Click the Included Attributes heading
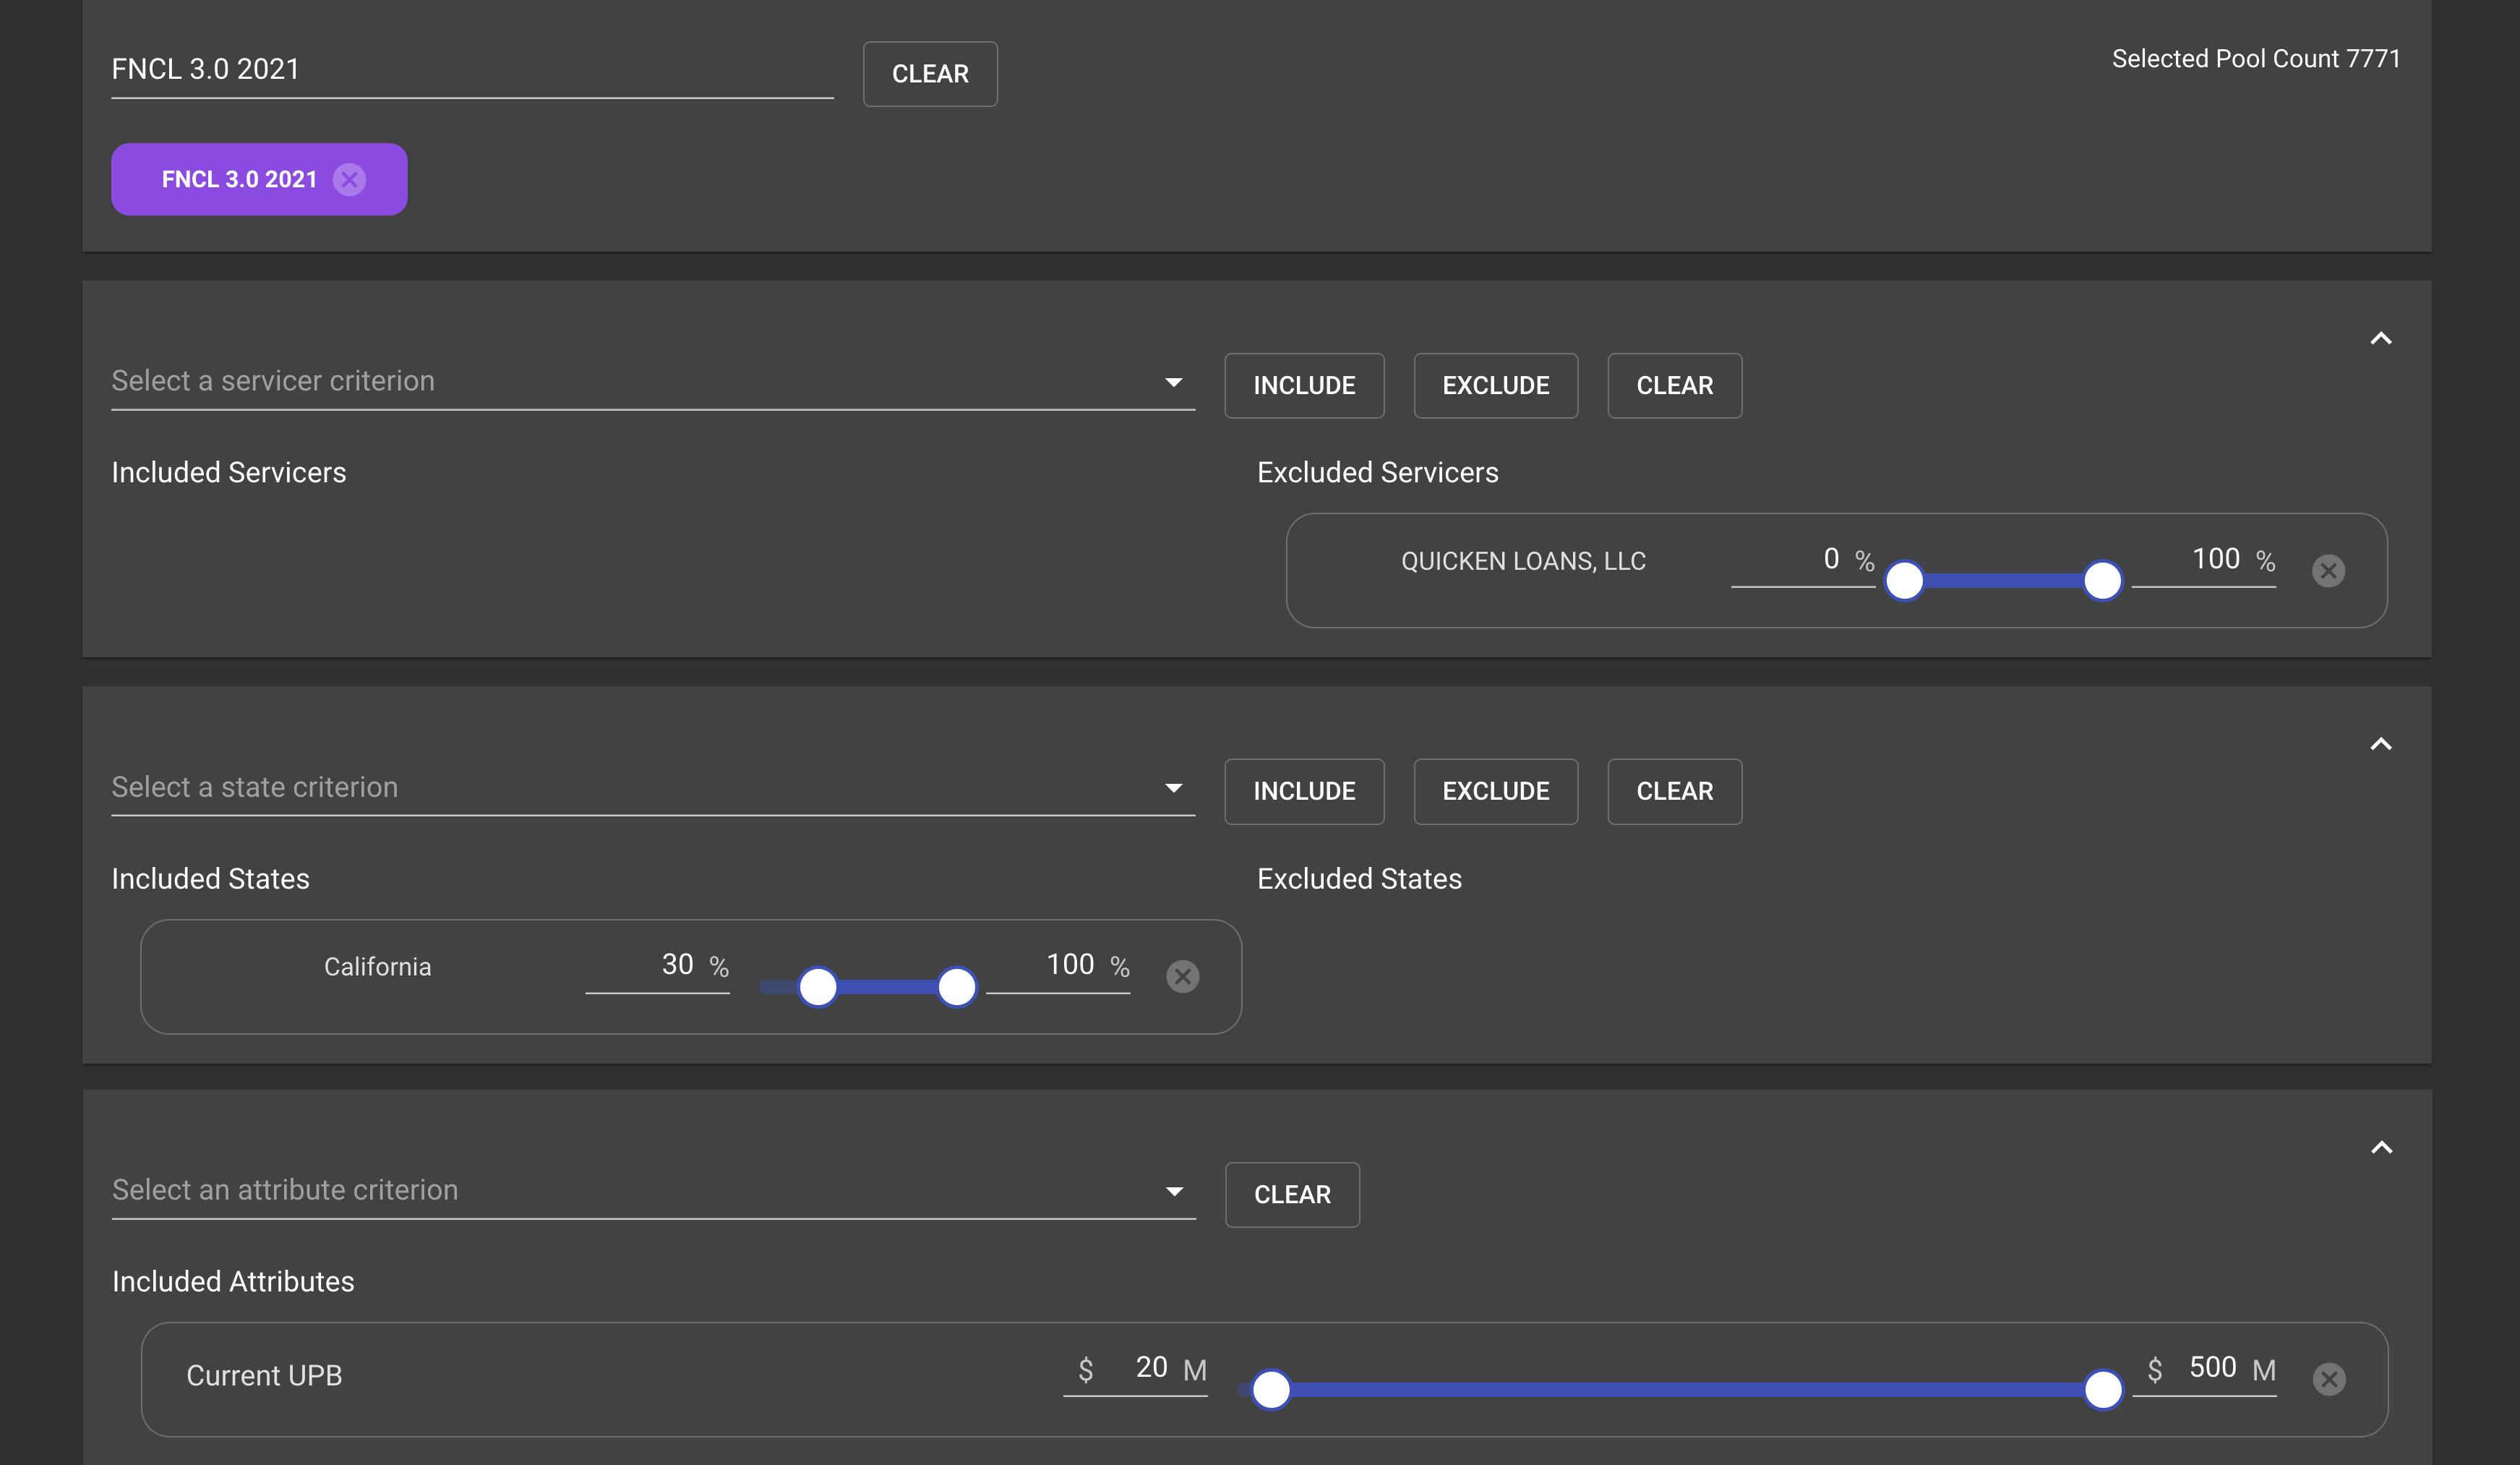This screenshot has height=1465, width=2520. click(233, 1282)
